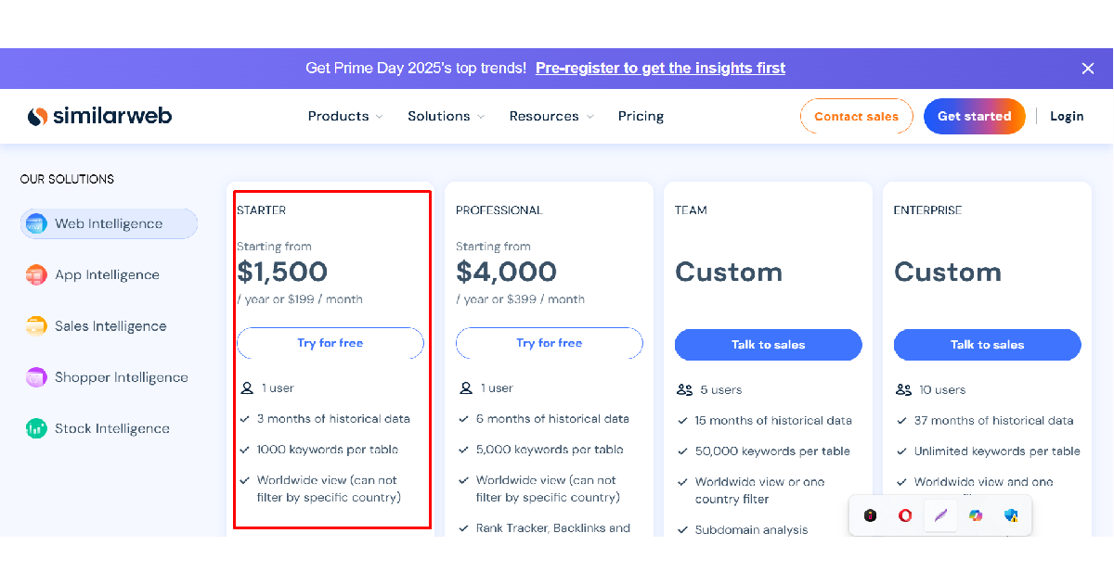This screenshot has width=1114, height=584.
Task: Click the Similarweb logo
Action: [x=99, y=116]
